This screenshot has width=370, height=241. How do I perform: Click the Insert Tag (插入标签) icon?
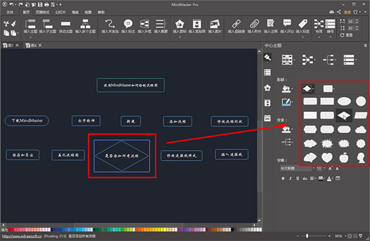[x=303, y=24]
